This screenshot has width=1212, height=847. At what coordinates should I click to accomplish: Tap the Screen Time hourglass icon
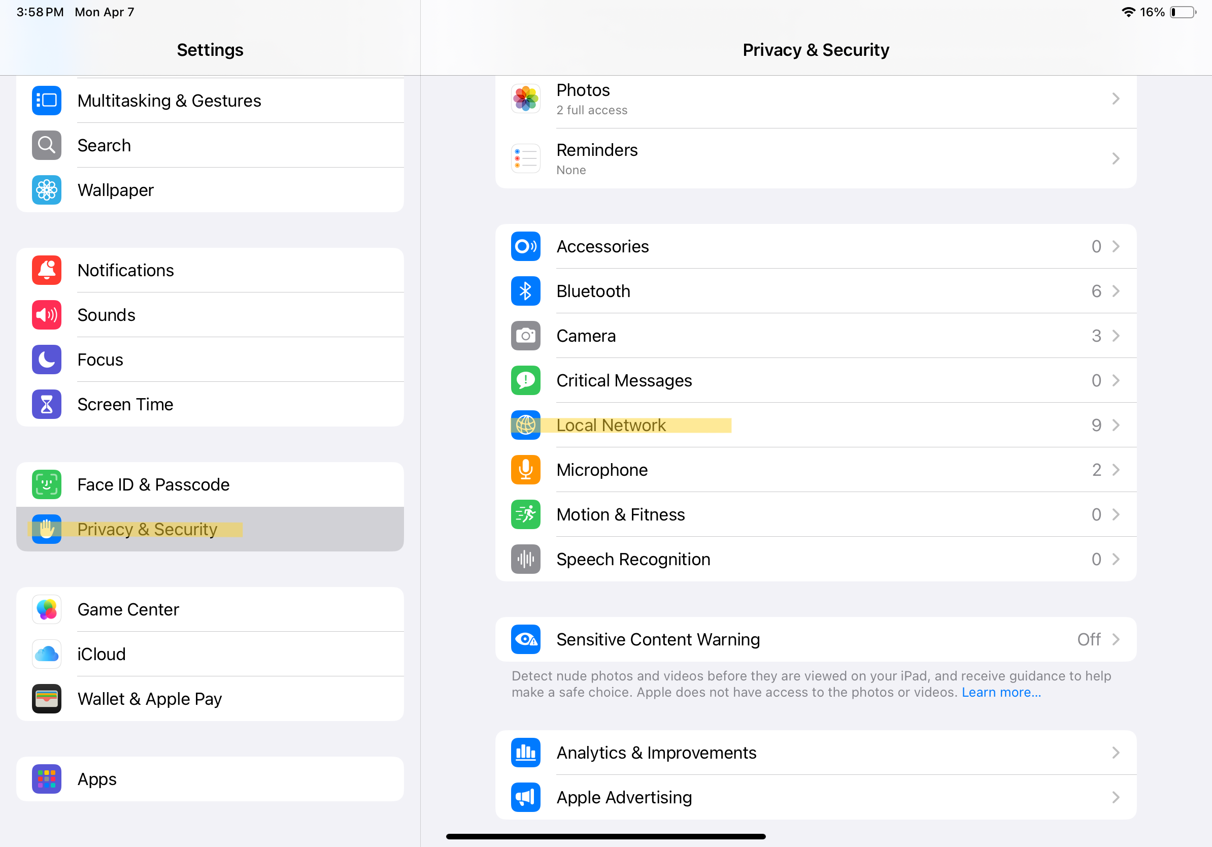47,405
